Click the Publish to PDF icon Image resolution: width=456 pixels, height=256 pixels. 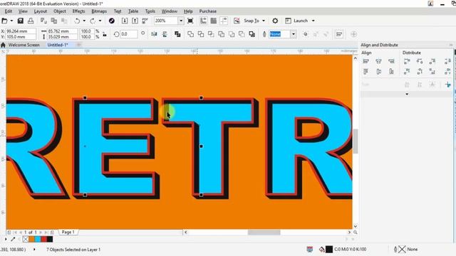click(145, 21)
